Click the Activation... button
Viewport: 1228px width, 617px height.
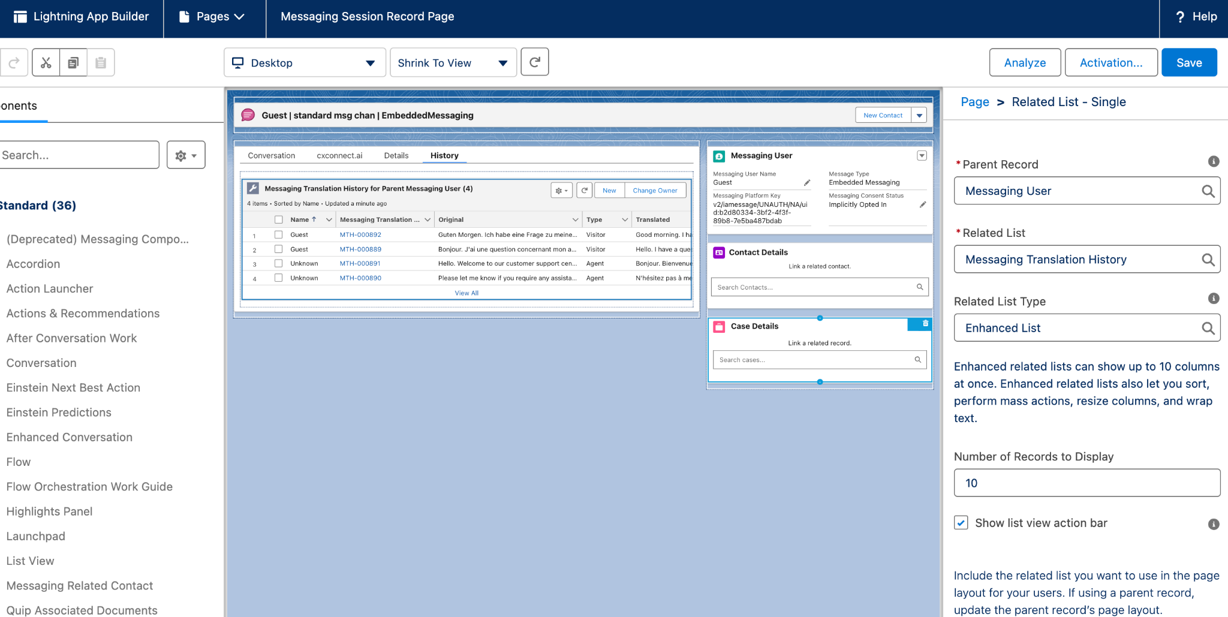(x=1111, y=62)
